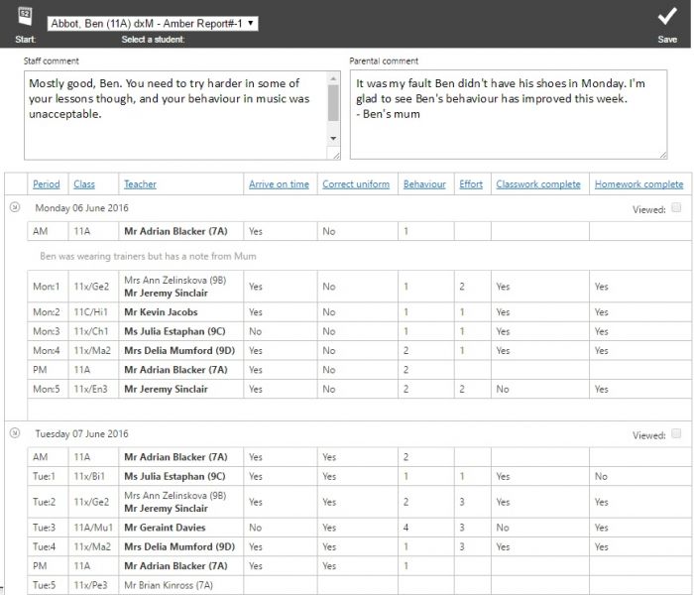
Task: Click the staff comment box resize handle
Action: (336, 154)
